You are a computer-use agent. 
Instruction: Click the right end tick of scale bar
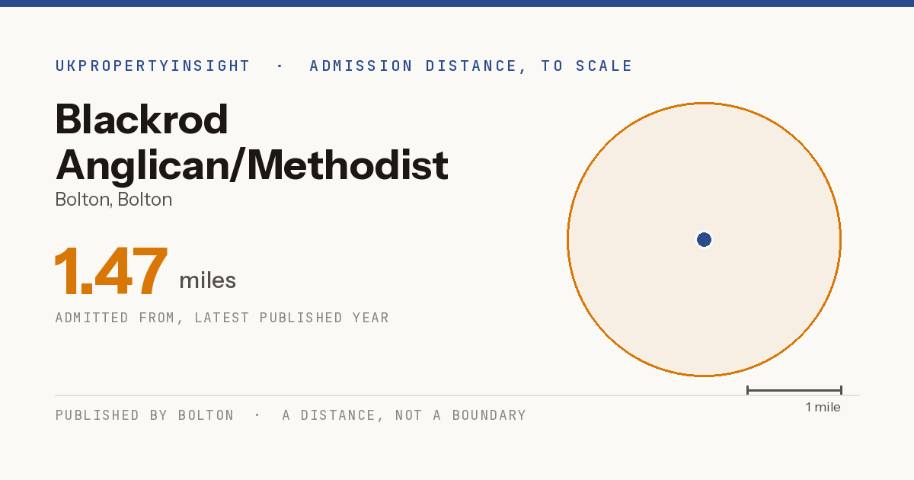click(x=841, y=390)
